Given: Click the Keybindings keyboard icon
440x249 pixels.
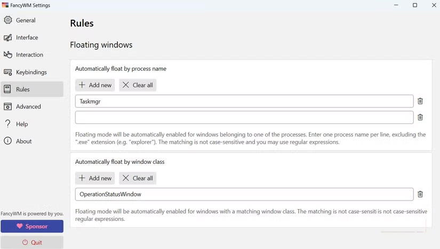Looking at the screenshot, I should 8,72.
